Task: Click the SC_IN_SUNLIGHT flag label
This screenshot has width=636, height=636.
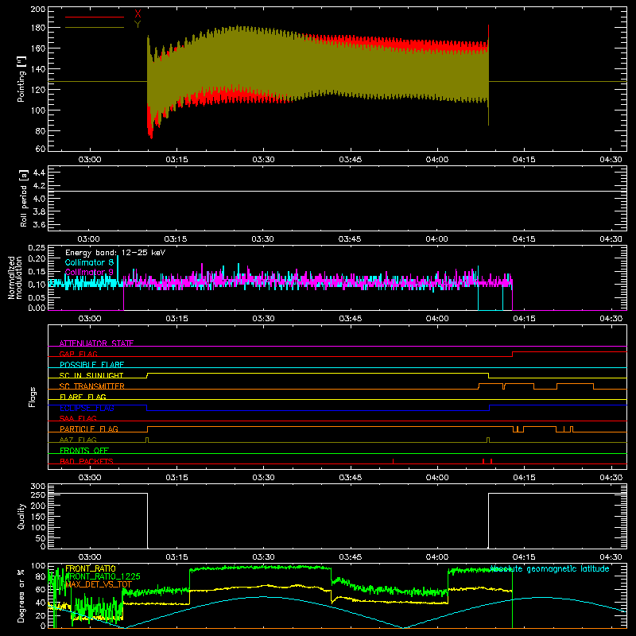Action: click(91, 375)
